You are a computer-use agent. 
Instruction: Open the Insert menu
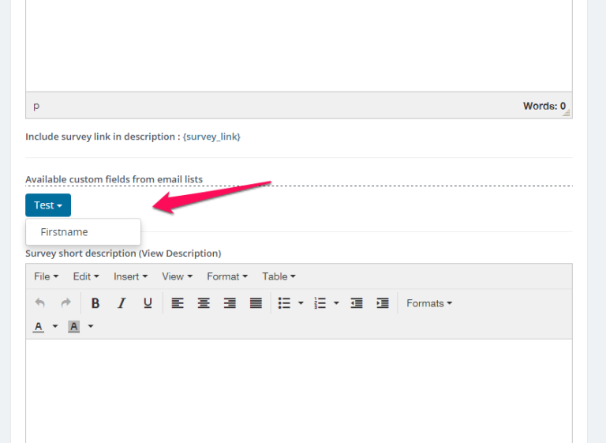point(130,276)
